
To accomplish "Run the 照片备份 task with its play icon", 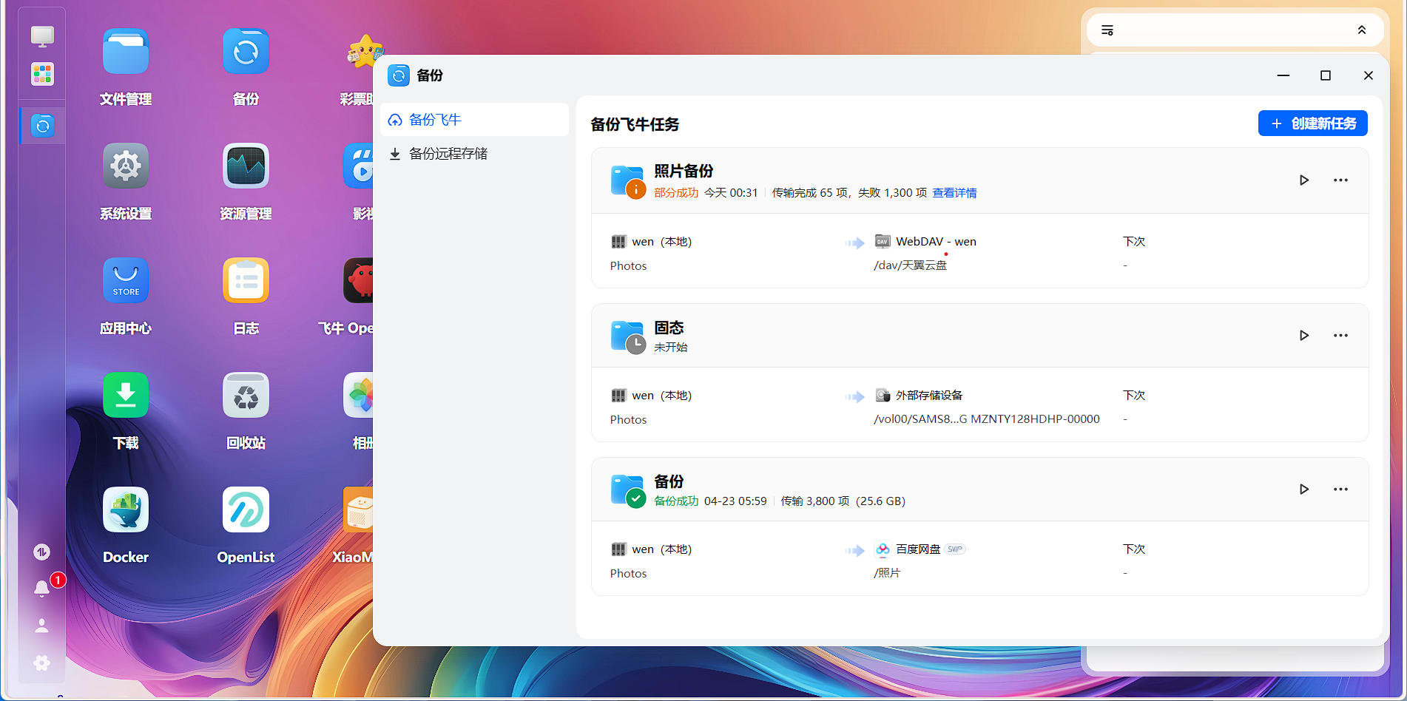I will click(1304, 180).
